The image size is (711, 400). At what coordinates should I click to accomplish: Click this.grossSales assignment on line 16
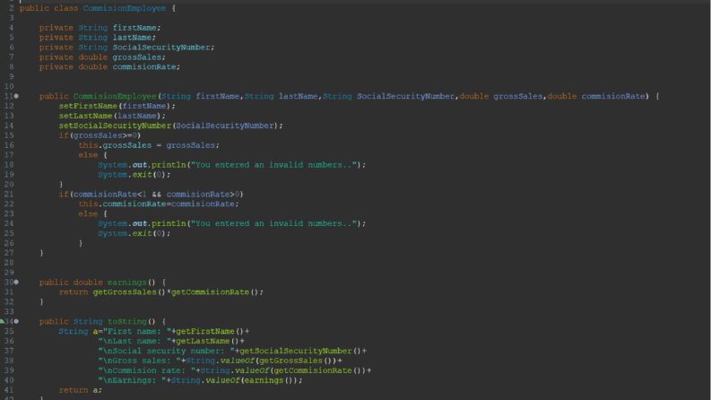(149, 145)
